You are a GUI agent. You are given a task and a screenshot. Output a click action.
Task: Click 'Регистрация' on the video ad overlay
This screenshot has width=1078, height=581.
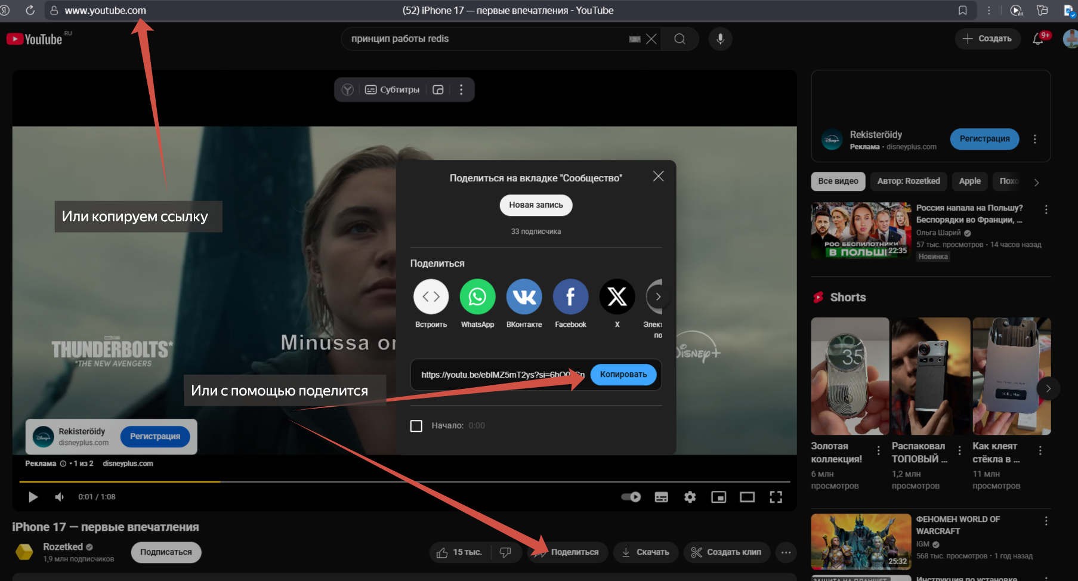coord(155,437)
